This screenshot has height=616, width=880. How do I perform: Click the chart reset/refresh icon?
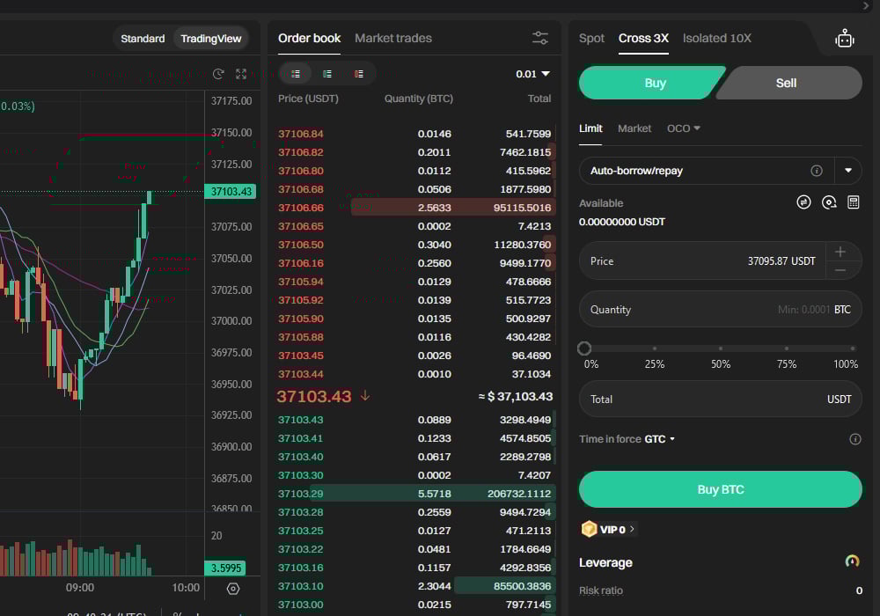click(x=218, y=75)
